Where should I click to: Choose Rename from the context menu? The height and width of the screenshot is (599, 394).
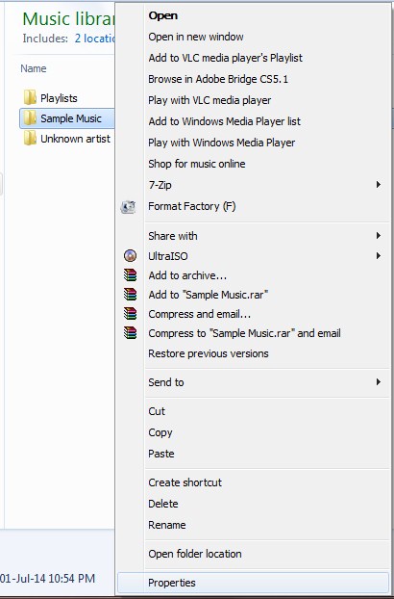[x=167, y=525]
